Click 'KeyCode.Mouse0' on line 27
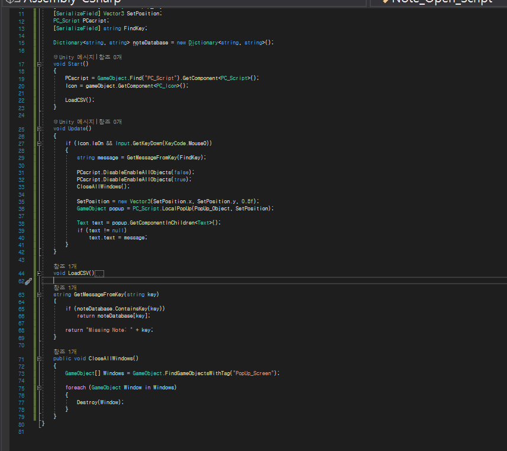The width and height of the screenshot is (507, 451). pos(187,143)
